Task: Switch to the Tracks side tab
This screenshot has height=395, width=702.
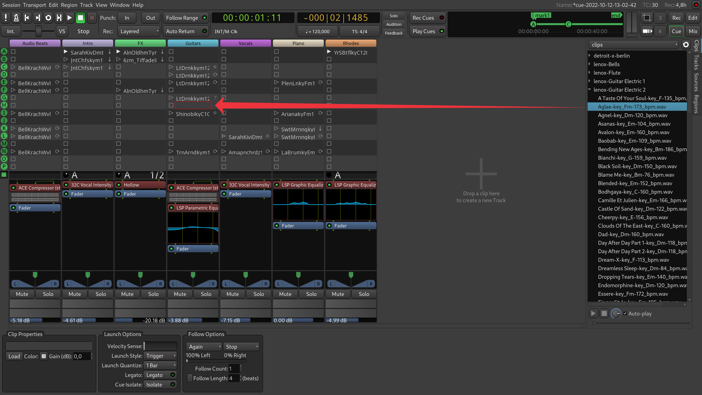Action: click(x=697, y=62)
